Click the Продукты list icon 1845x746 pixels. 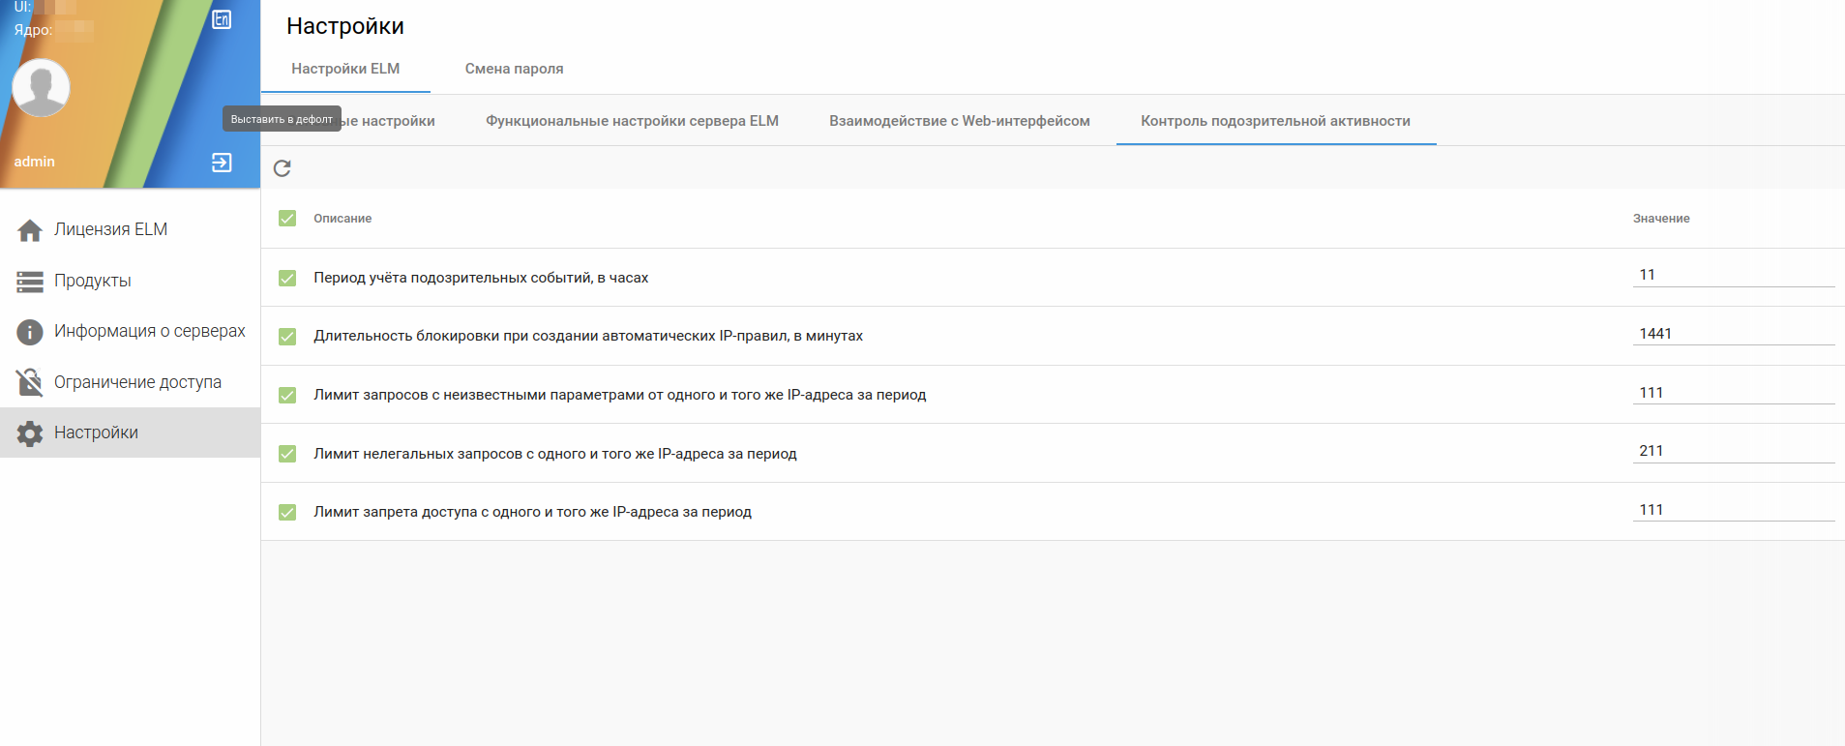point(30,282)
